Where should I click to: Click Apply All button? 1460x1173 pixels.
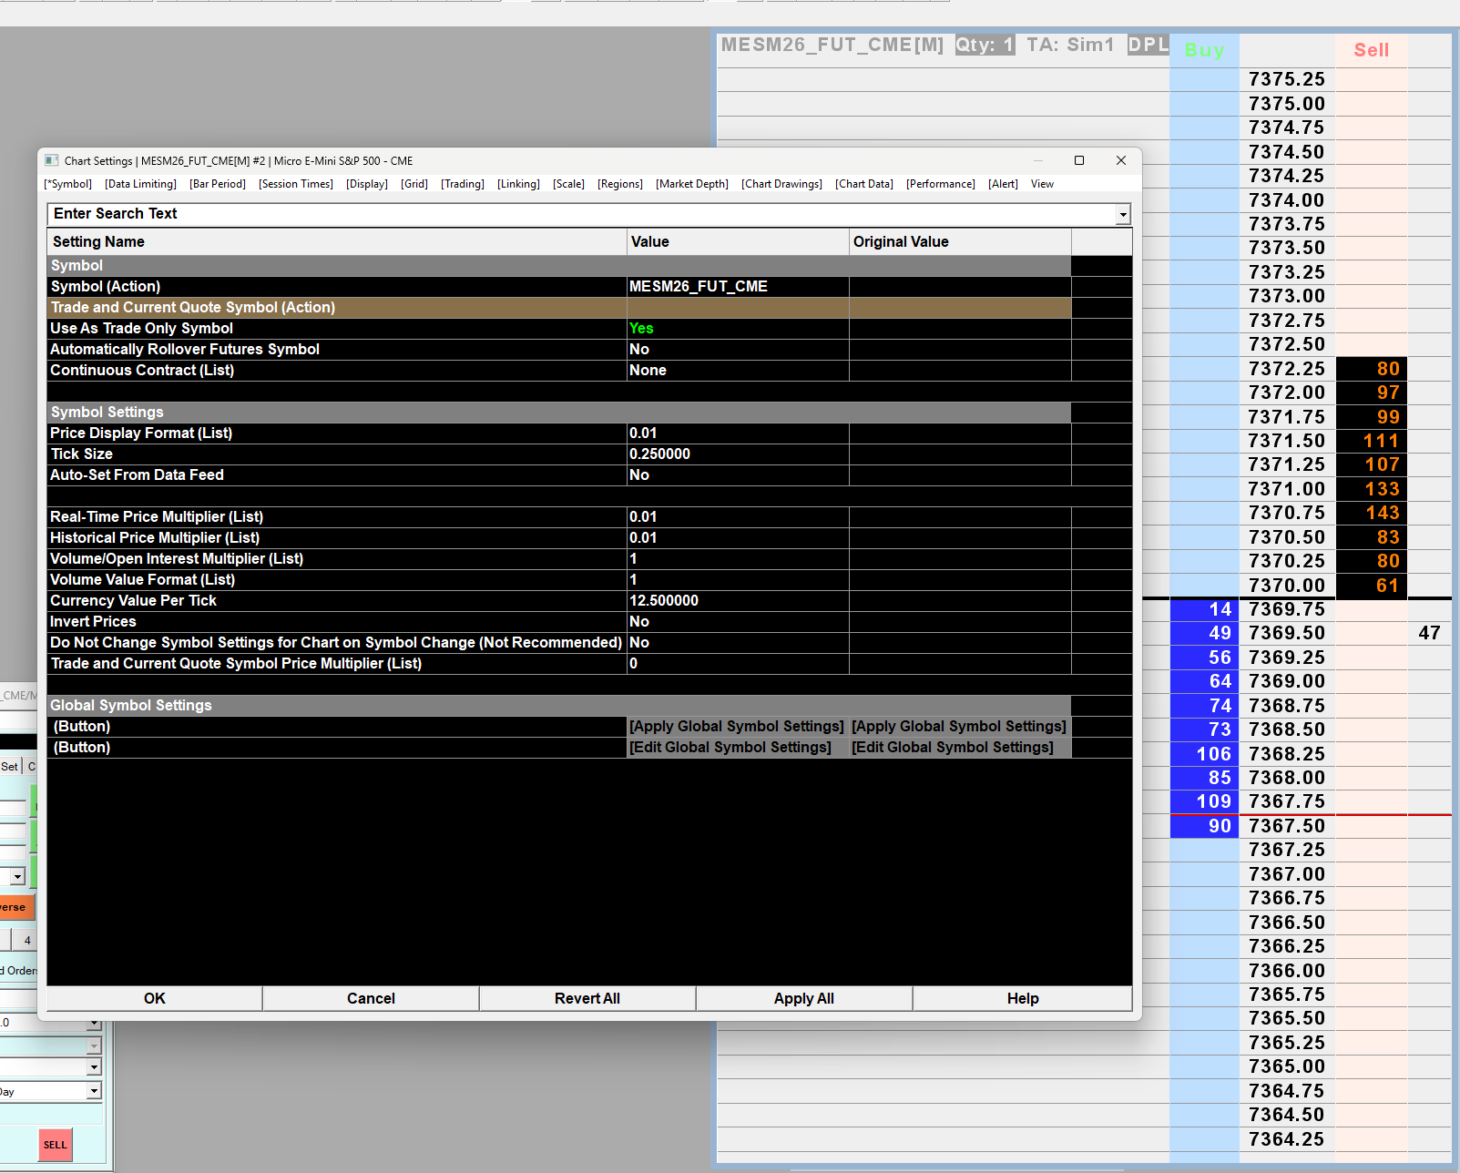804,998
